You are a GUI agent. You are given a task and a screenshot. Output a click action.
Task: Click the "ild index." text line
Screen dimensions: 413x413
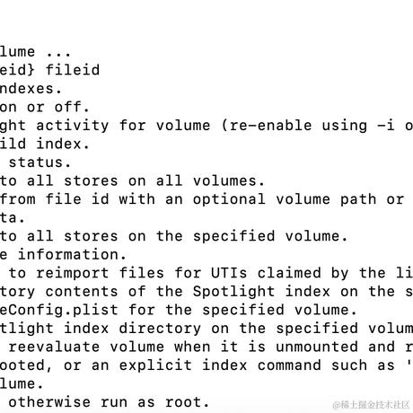tap(45, 144)
